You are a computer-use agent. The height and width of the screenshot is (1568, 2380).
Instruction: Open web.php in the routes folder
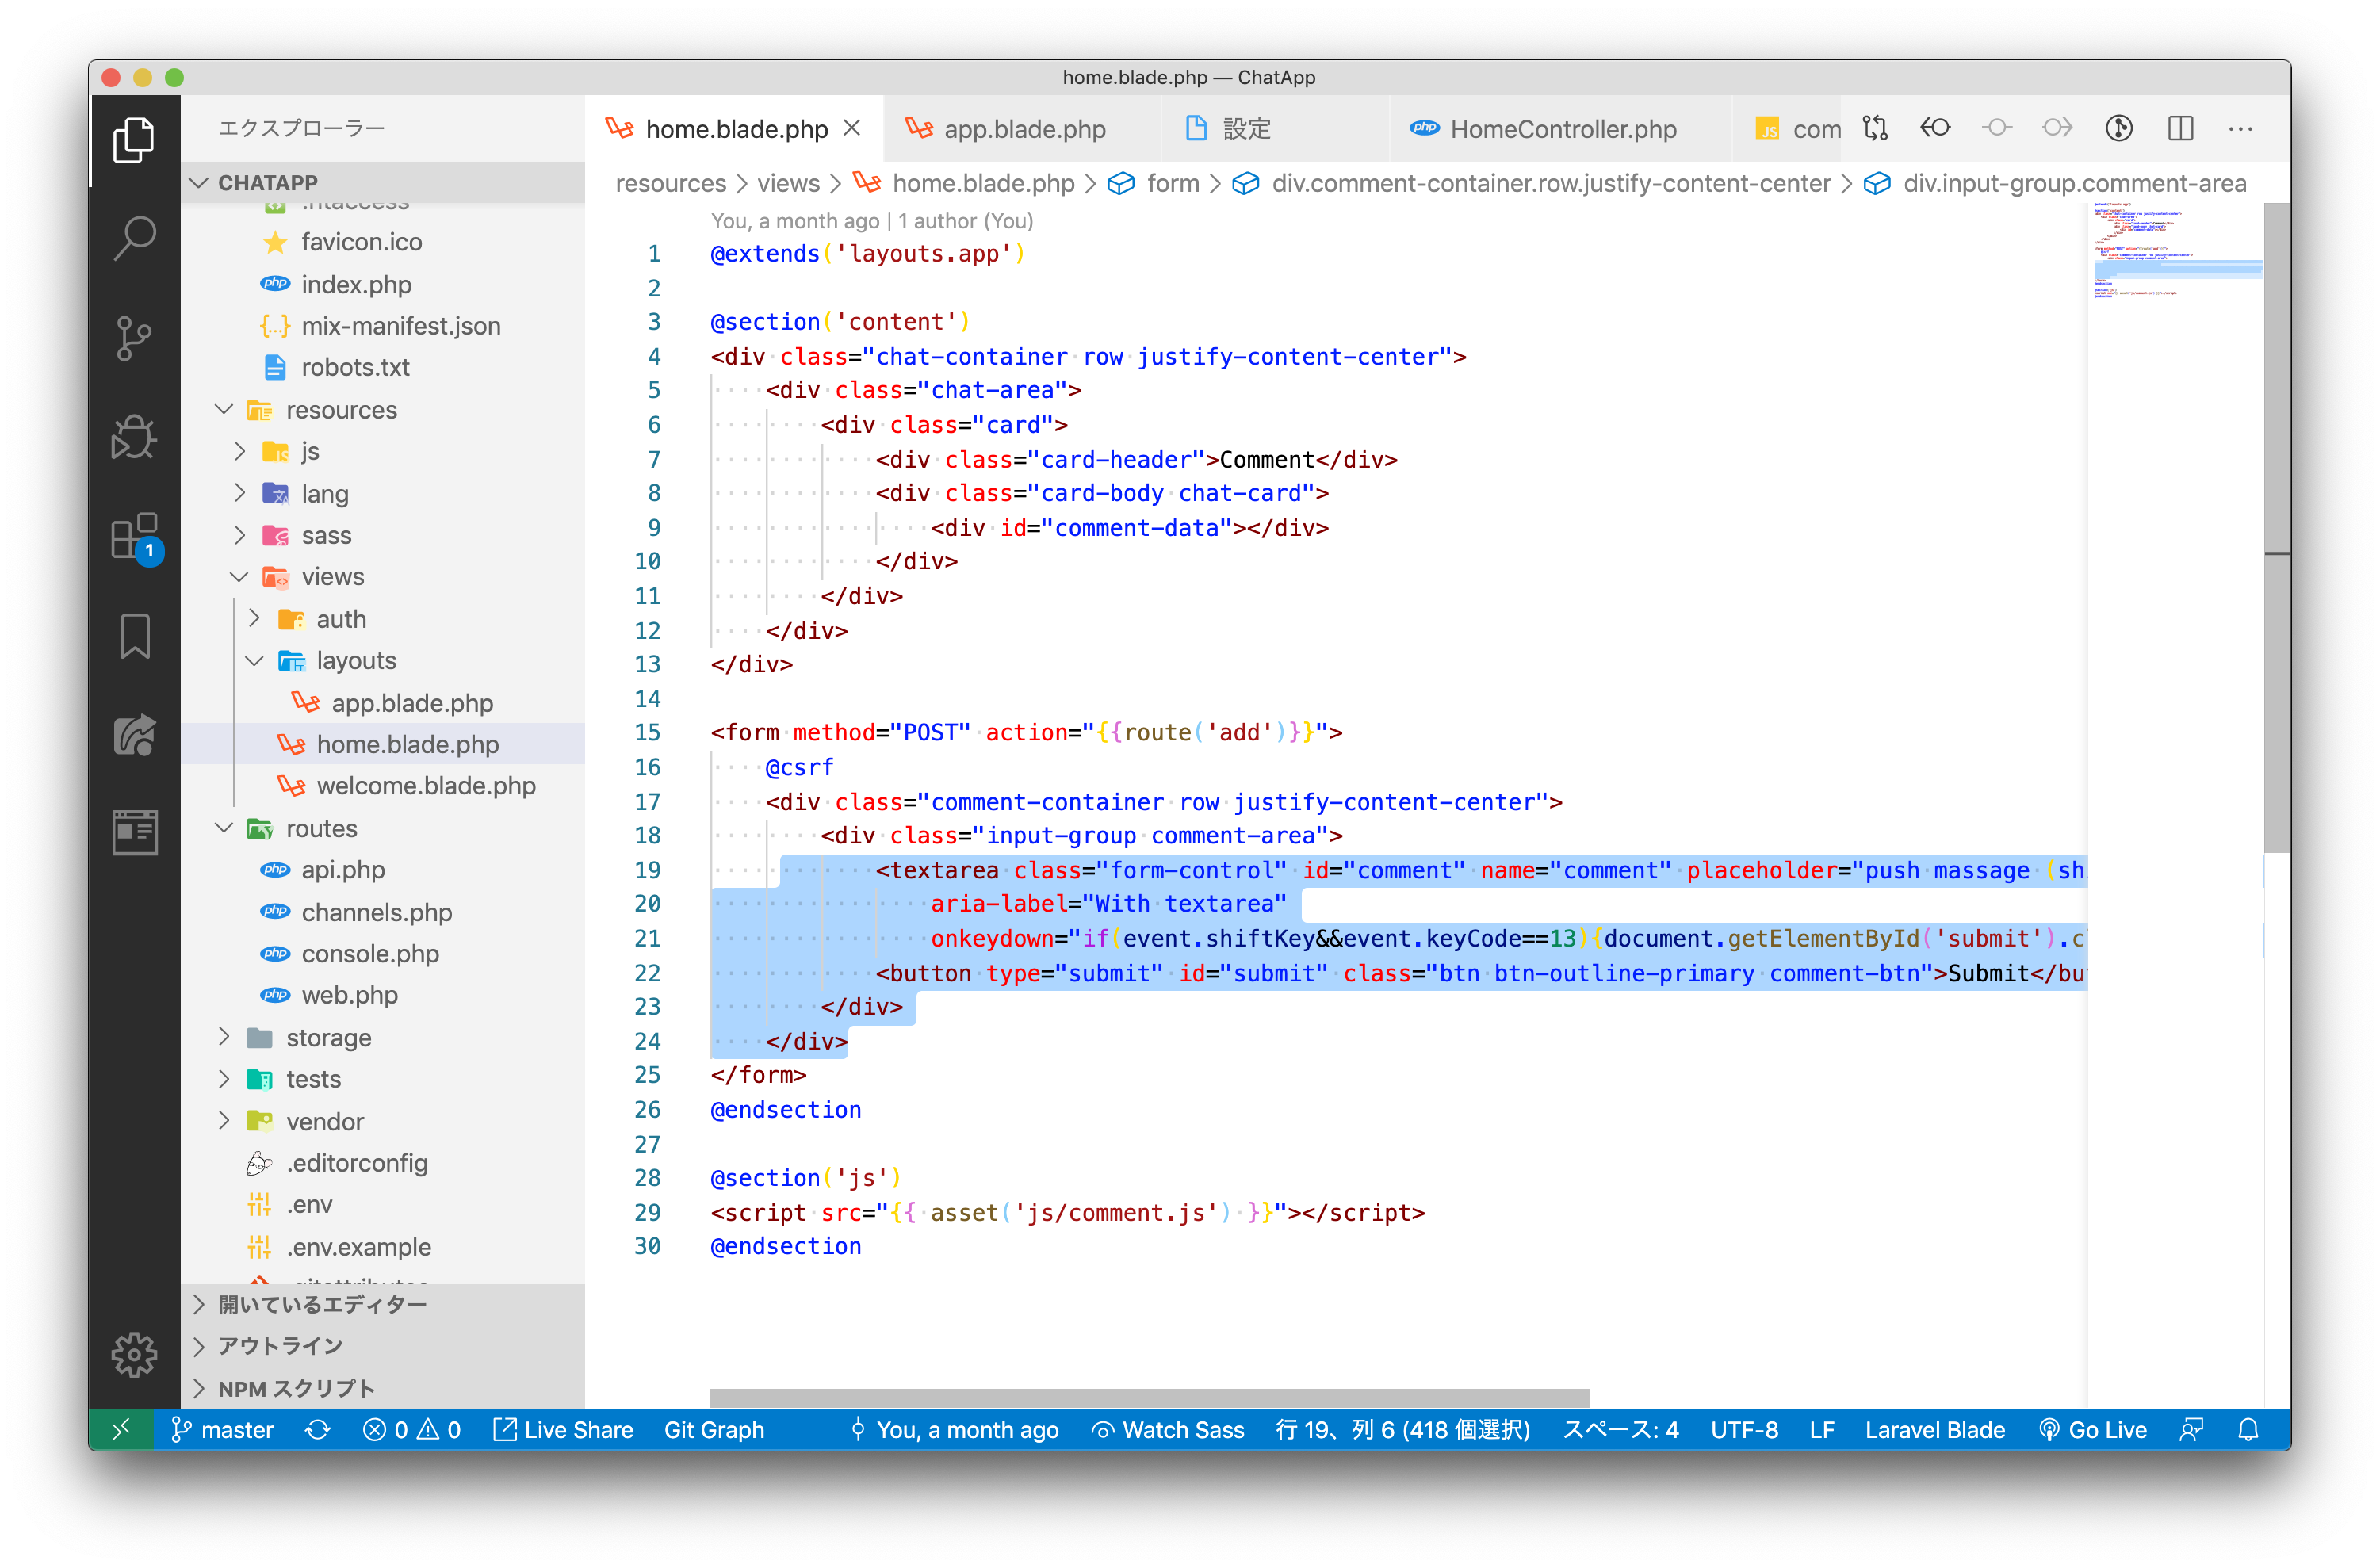click(x=384, y=995)
